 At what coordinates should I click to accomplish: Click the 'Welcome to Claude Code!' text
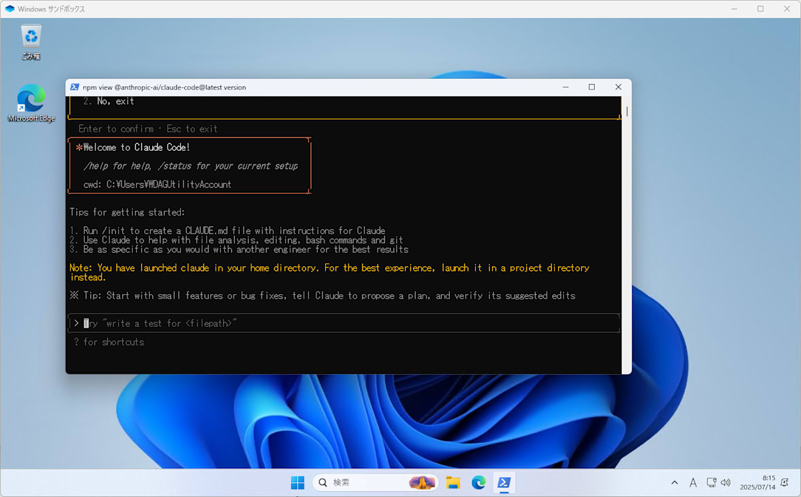137,147
